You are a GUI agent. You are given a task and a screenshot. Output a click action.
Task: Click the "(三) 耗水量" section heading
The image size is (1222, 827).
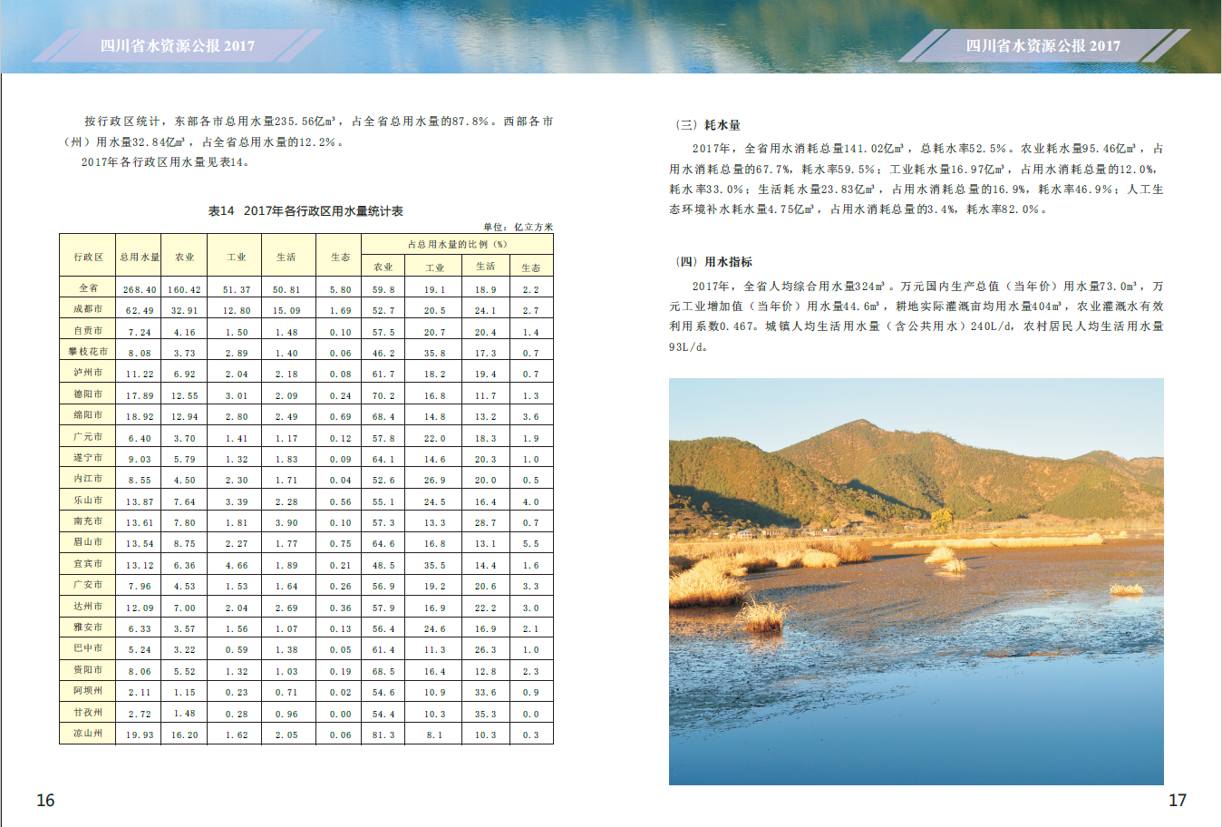708,125
